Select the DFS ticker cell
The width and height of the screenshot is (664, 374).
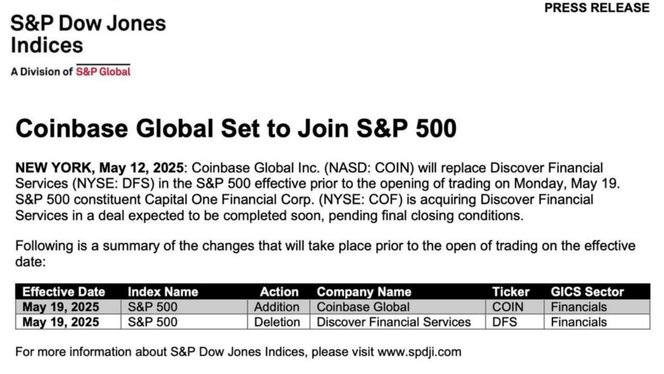pos(505,322)
